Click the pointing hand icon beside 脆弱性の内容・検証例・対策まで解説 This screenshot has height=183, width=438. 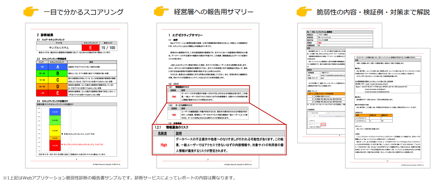[x=305, y=11]
